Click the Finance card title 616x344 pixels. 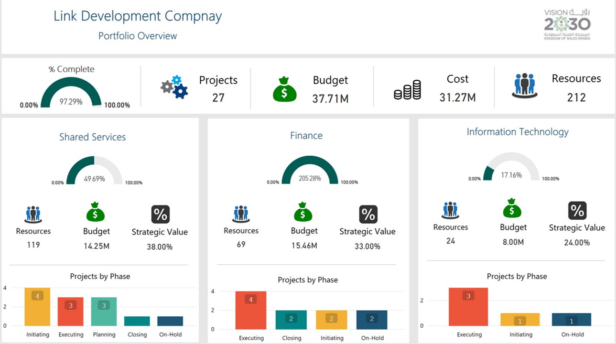[x=306, y=136]
